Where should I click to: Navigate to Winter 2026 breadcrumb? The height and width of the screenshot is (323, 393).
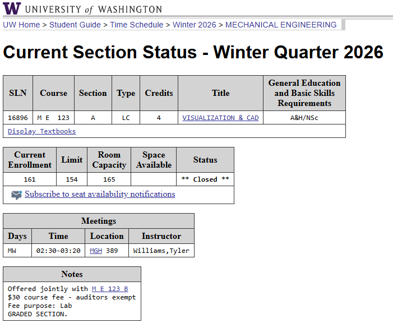(194, 25)
